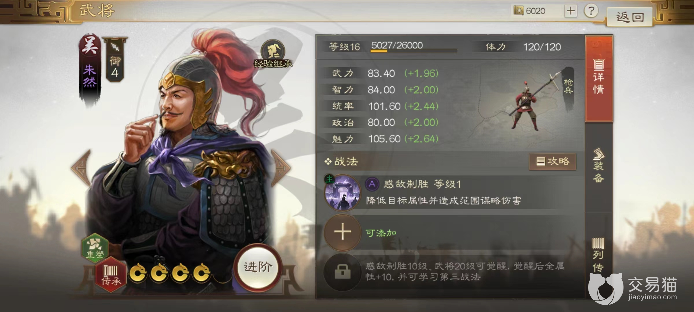Image resolution: width=694 pixels, height=312 pixels.
Task: Tap the green 重塑 hexagon icon
Action: tap(95, 248)
